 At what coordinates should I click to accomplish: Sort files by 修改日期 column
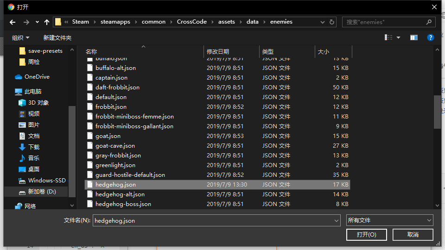coord(218,51)
